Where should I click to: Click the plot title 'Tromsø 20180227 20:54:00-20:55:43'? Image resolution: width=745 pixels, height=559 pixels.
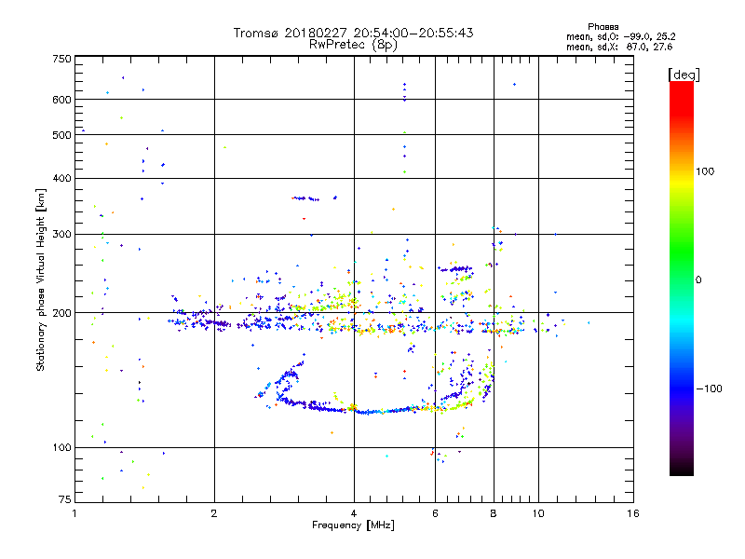pyautogui.click(x=353, y=33)
